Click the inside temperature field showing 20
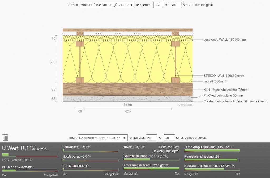The width and height of the screenshot is (270, 178). tap(151, 138)
